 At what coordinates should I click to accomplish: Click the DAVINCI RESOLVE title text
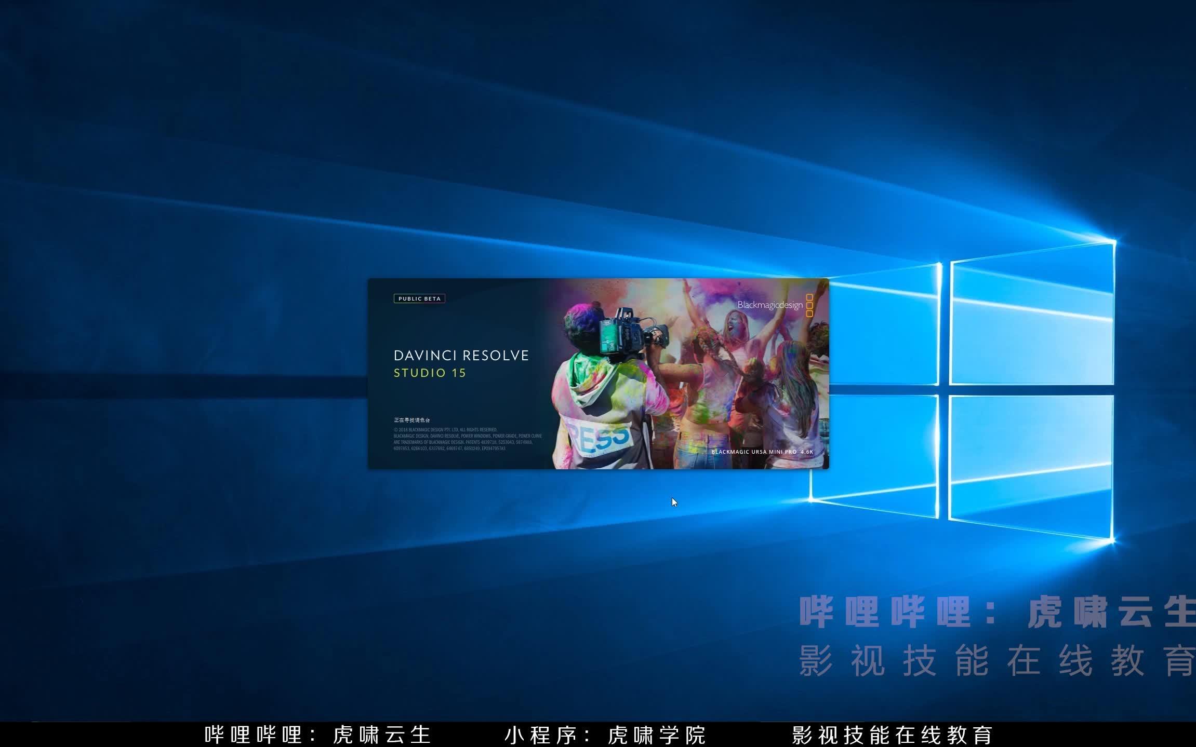[461, 356]
